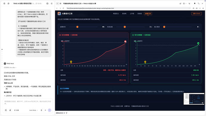206x116 pixels.
Task: Open the code brackets icon in address row
Action: (x=200, y=8)
